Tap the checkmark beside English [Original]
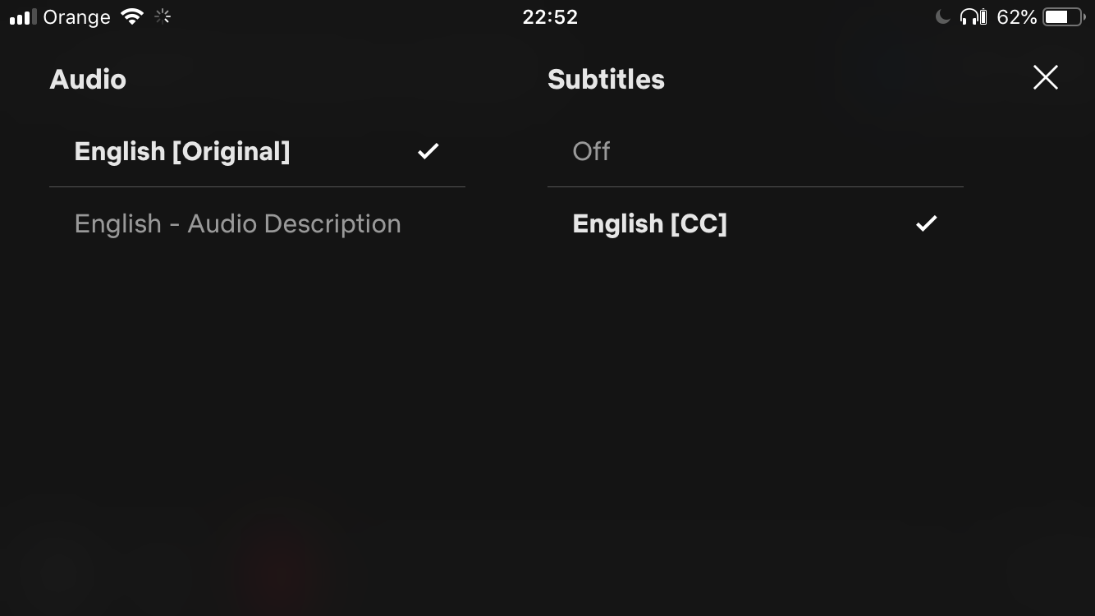1095x616 pixels. coord(428,151)
